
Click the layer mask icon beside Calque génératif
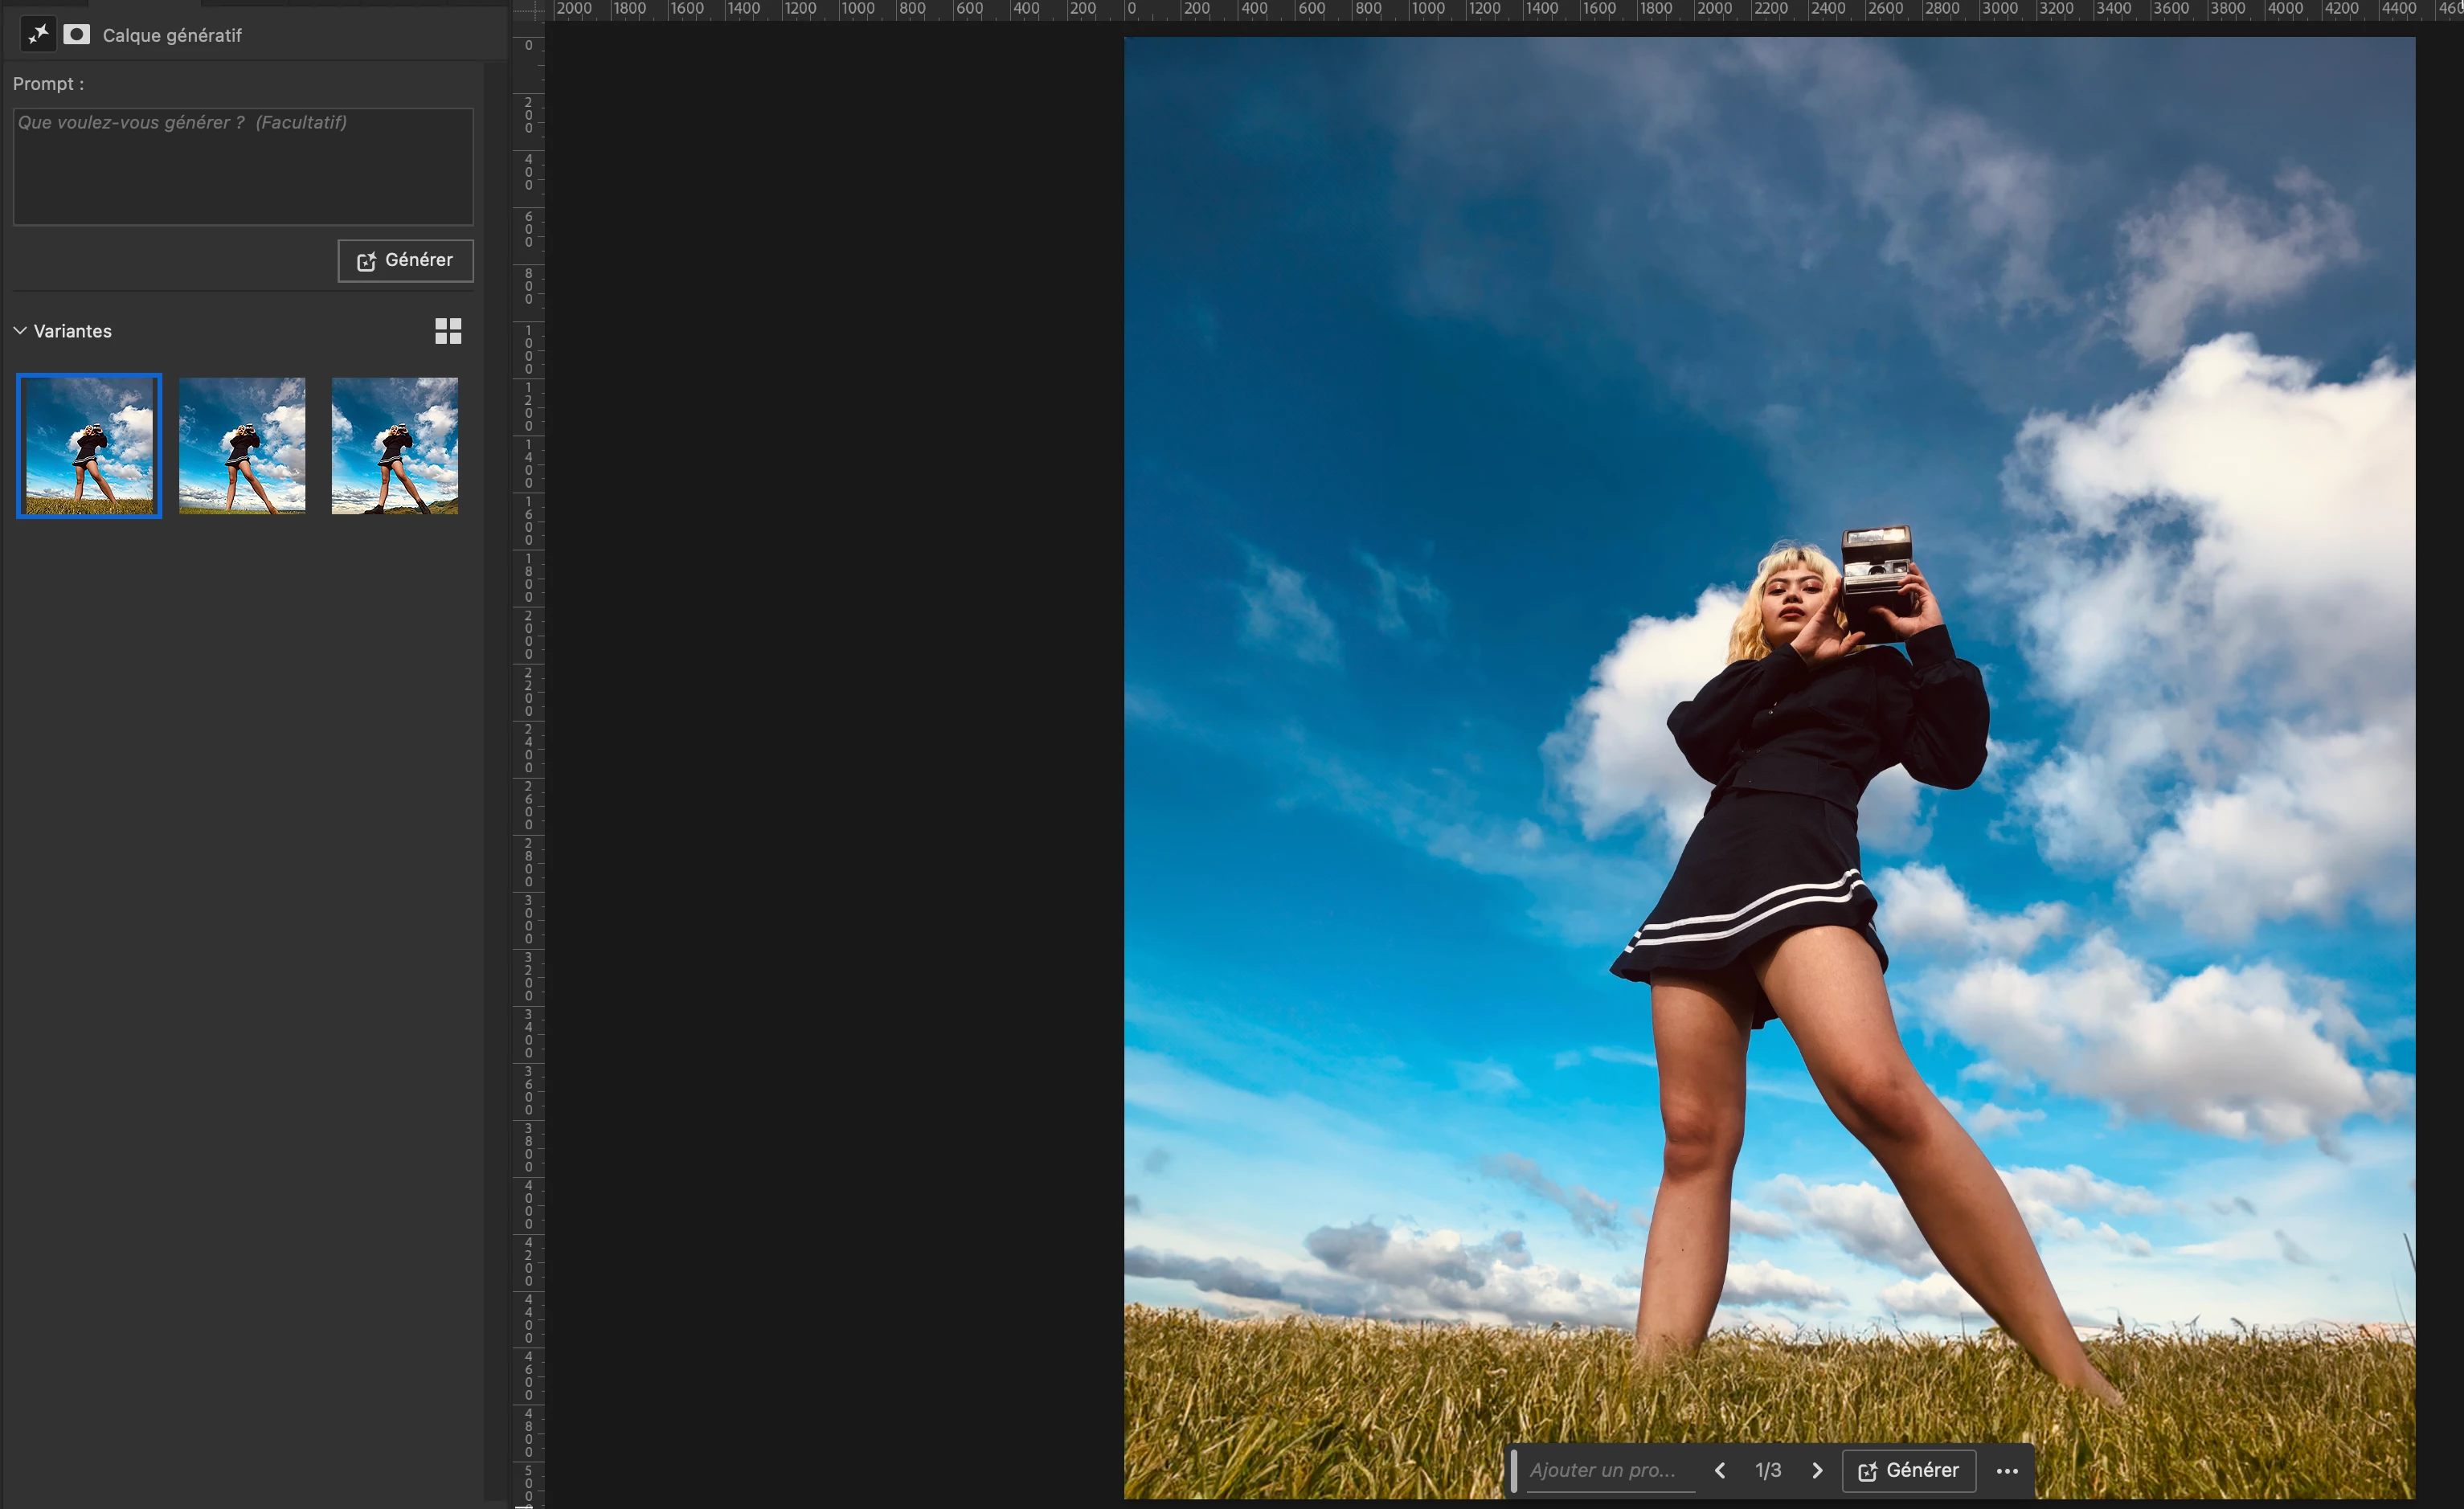click(x=77, y=35)
